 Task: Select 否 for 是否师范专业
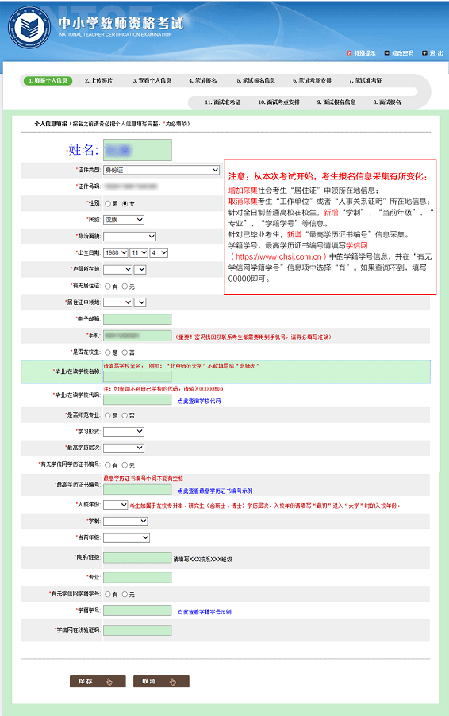click(125, 415)
